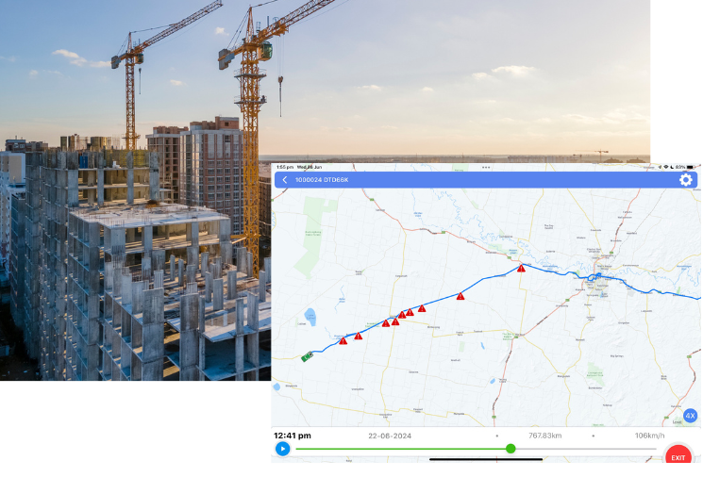Tap the three-dot multitasking icon at top

click(x=486, y=167)
